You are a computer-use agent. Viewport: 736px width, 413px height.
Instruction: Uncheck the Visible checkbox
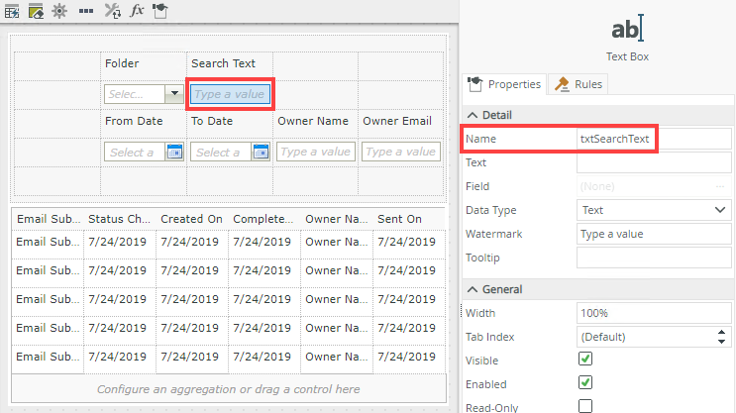point(585,360)
